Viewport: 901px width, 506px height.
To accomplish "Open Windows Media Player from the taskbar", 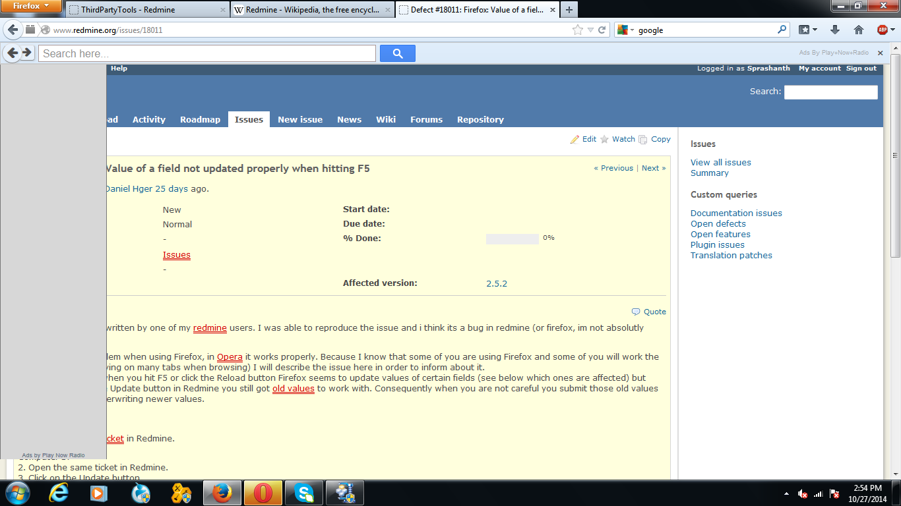I will coord(98,493).
